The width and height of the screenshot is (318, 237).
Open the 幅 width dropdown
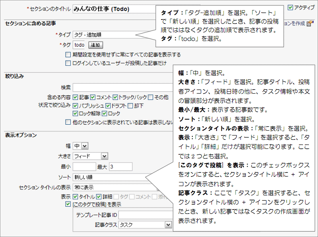click(x=81, y=146)
